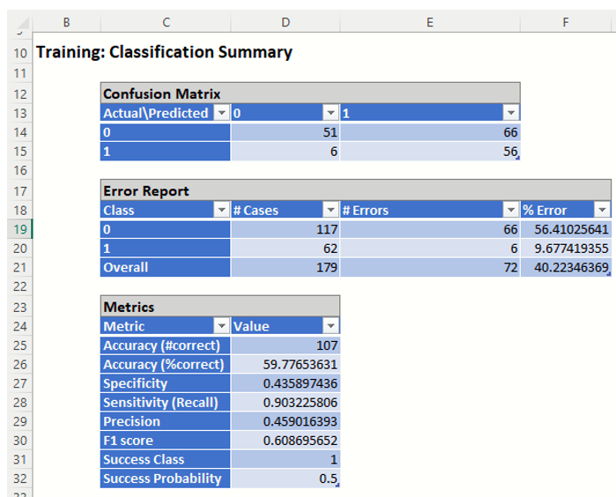Open the Actual\Predicted filter dropdown arrow
This screenshot has height=497, width=616.
(x=221, y=113)
